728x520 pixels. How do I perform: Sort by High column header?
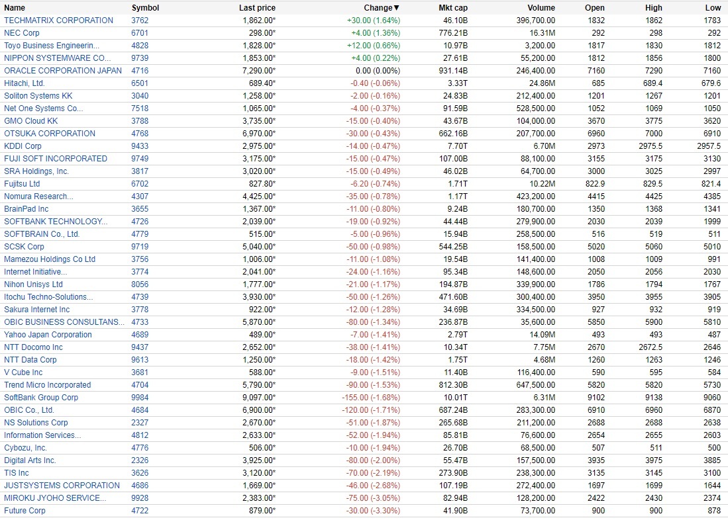654,8
